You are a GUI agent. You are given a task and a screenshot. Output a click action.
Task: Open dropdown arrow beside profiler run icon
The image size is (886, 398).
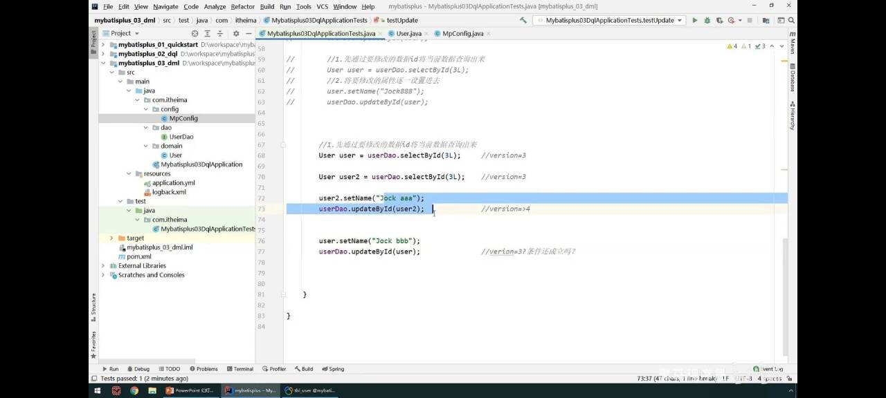739,20
